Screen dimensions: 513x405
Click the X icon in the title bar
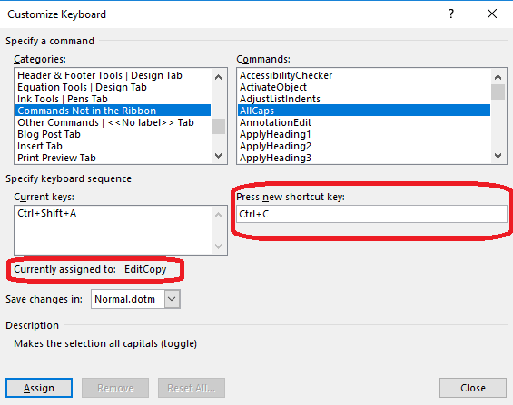point(492,14)
